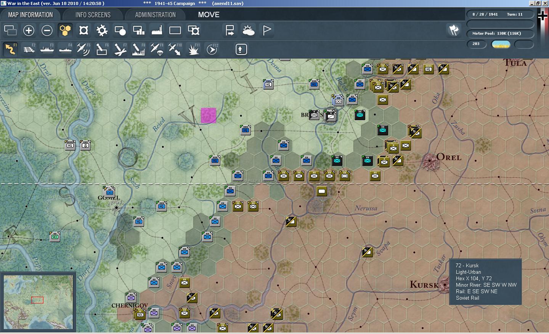Viewport: 549px width, 334px height.
Task: Click the German cross emblem
Action: pyautogui.click(x=543, y=15)
